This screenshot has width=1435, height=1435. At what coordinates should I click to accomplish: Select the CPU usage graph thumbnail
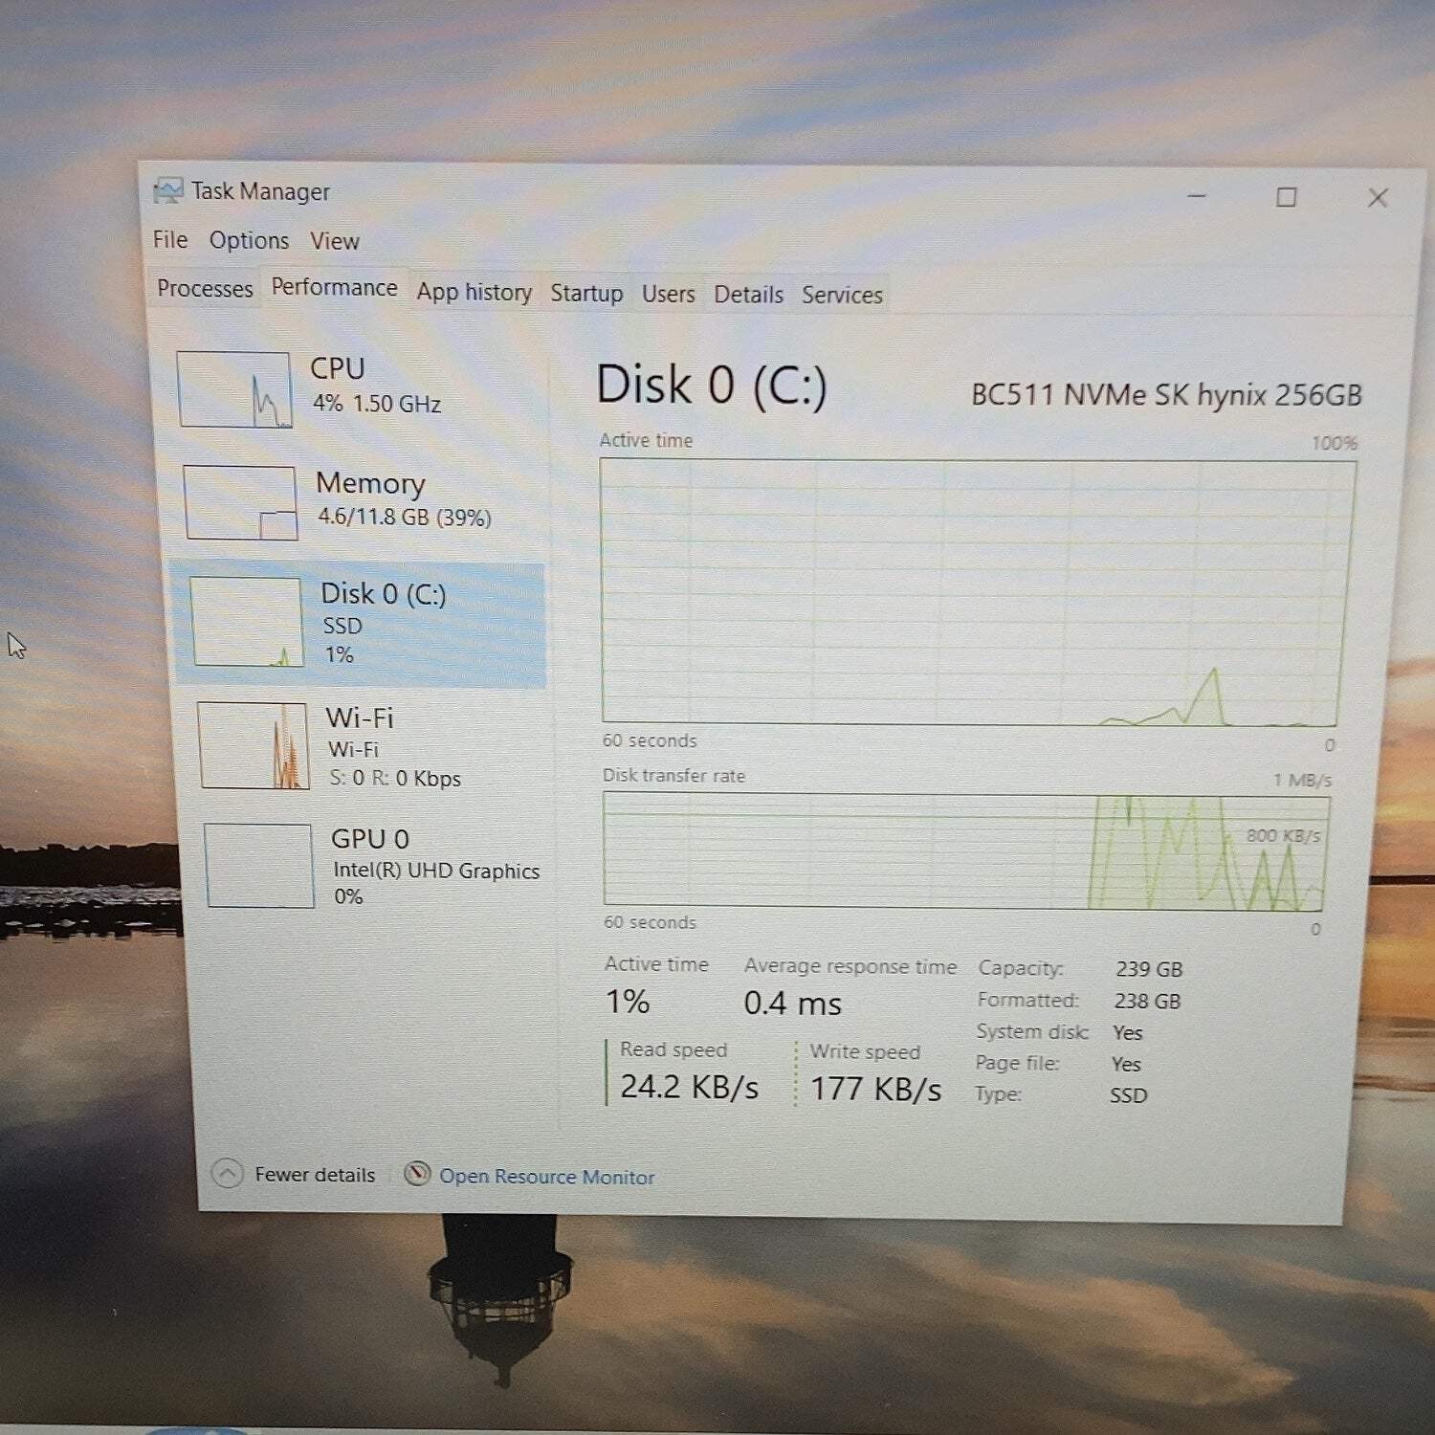click(234, 389)
